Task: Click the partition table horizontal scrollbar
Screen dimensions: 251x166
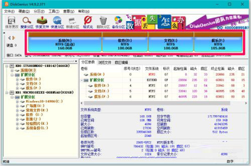Action: click(157, 103)
